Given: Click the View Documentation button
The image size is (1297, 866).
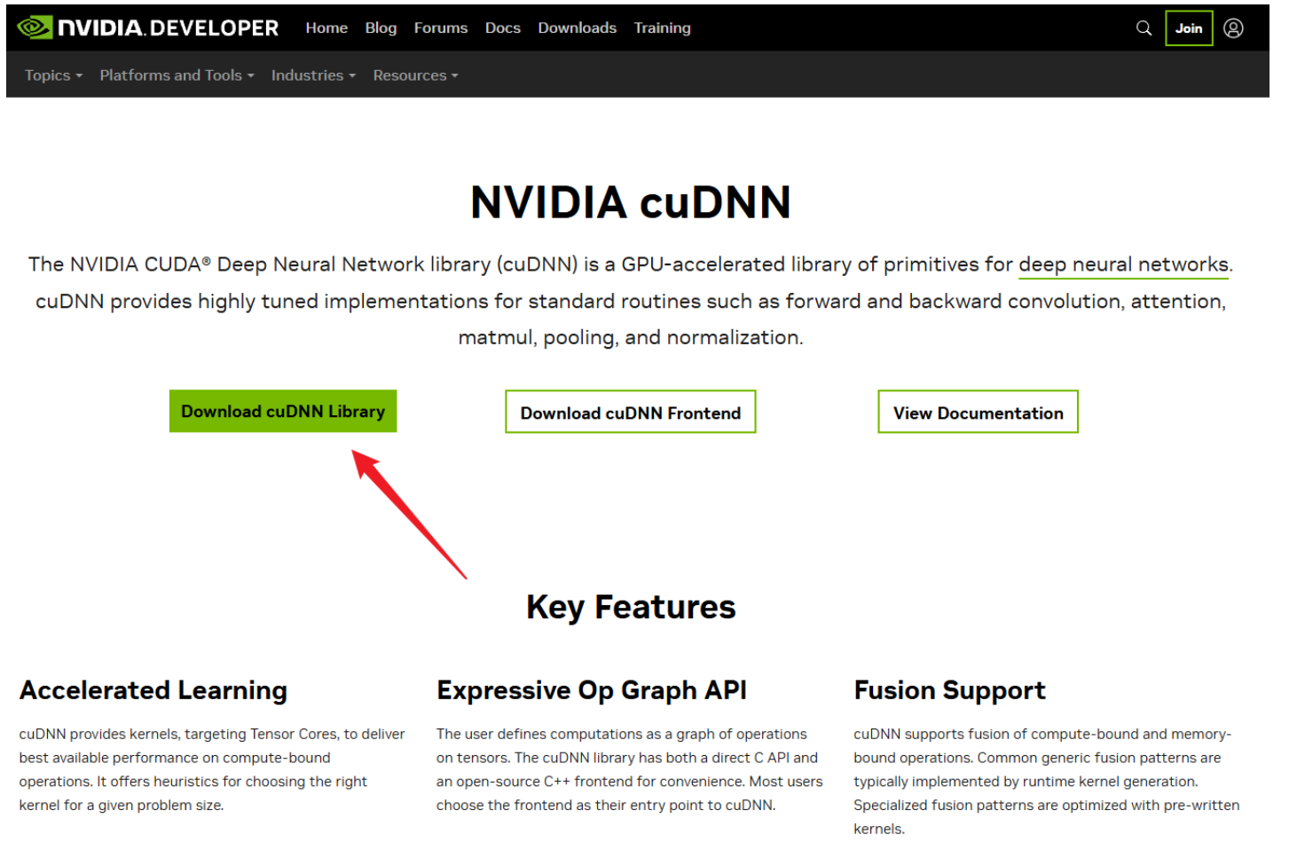Looking at the screenshot, I should click(978, 412).
